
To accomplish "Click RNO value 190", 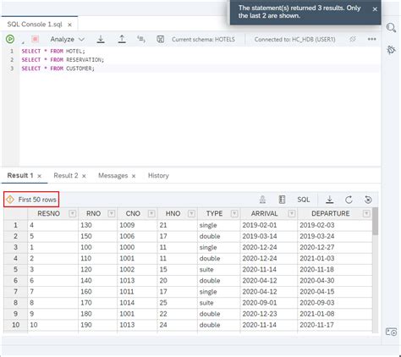I will click(x=98, y=325).
